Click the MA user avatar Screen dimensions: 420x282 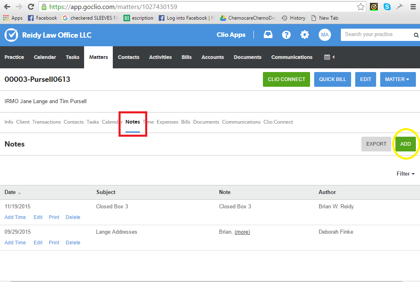pyautogui.click(x=325, y=35)
